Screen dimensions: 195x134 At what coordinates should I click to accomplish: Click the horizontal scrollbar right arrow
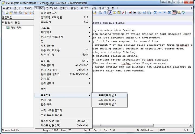(190, 125)
